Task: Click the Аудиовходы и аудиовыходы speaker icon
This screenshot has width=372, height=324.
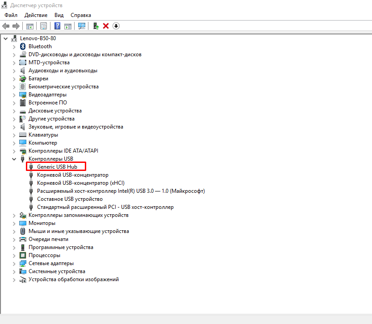Action: 22,71
